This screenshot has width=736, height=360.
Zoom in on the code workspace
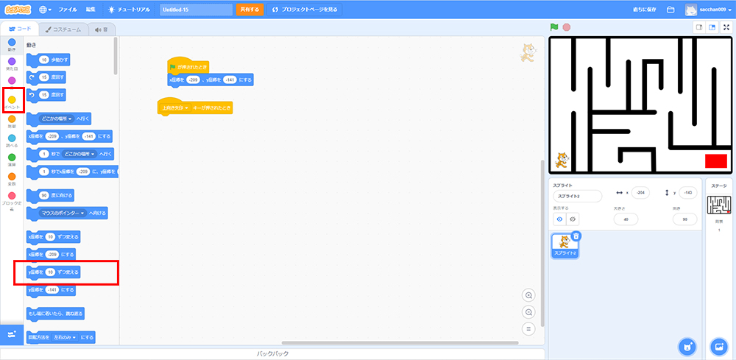point(528,295)
